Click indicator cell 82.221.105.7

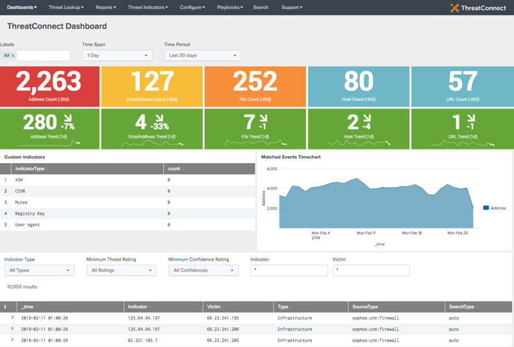tap(142, 341)
